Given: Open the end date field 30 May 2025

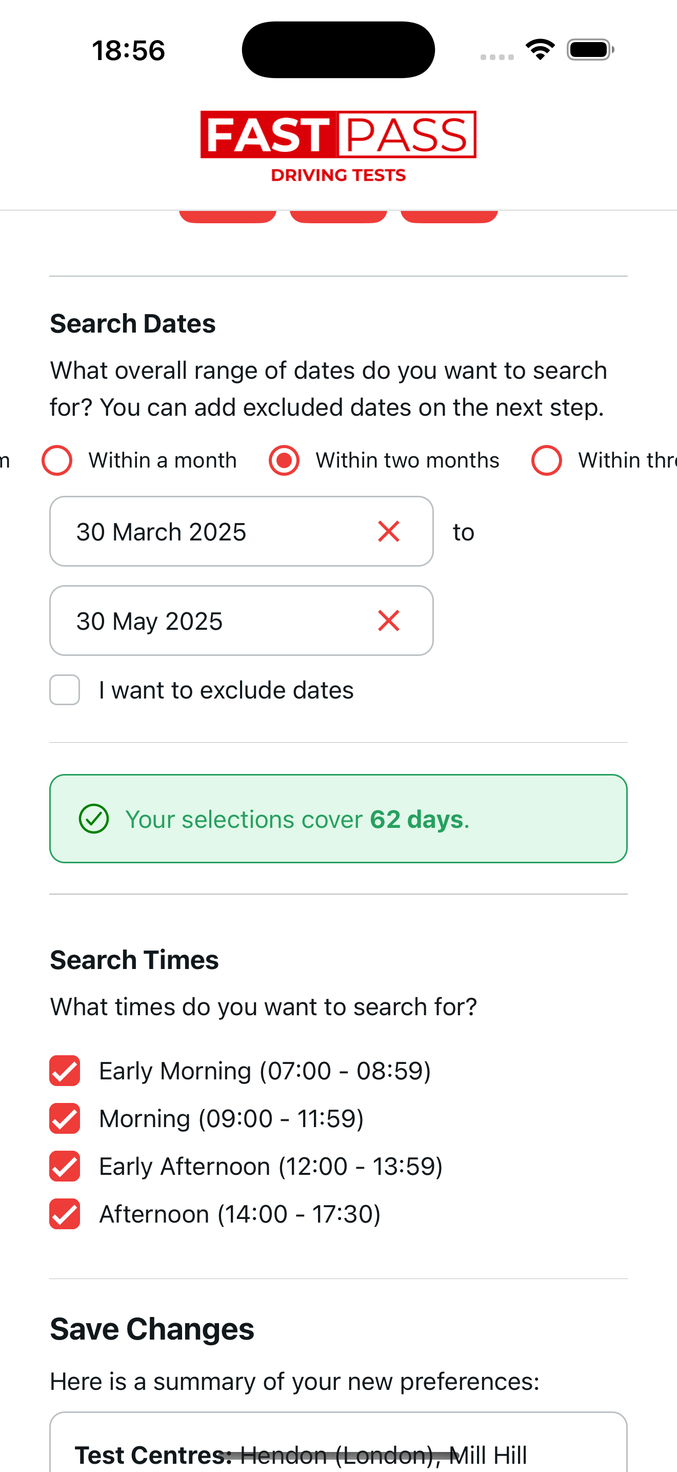Looking at the screenshot, I should click(x=206, y=621).
